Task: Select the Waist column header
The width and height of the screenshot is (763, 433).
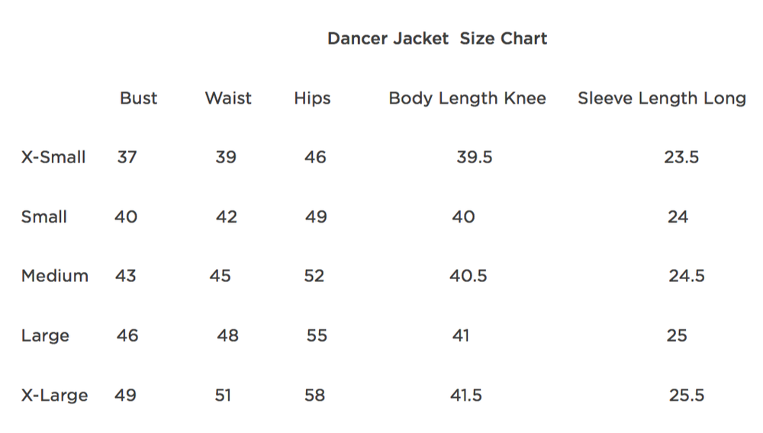Action: point(228,98)
